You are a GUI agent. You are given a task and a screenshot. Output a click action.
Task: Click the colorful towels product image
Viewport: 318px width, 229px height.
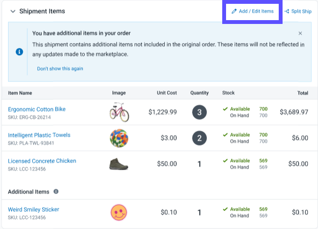click(x=119, y=138)
